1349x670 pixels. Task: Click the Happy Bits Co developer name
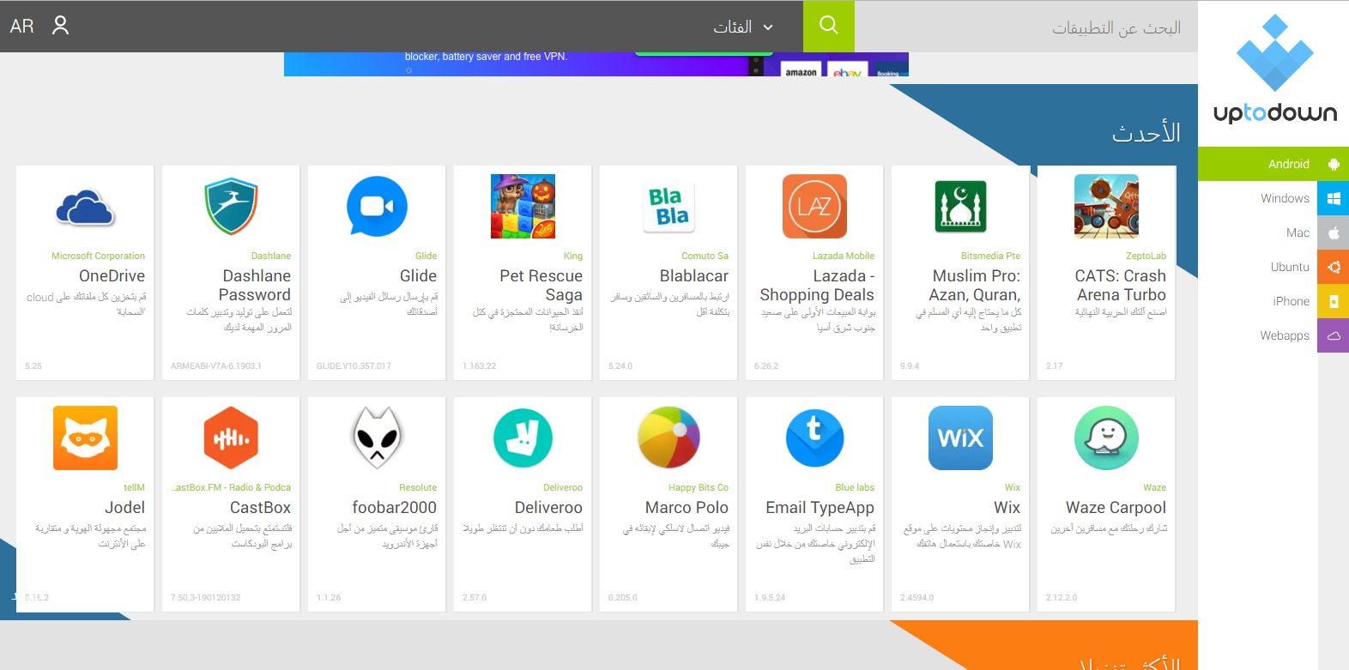699,487
